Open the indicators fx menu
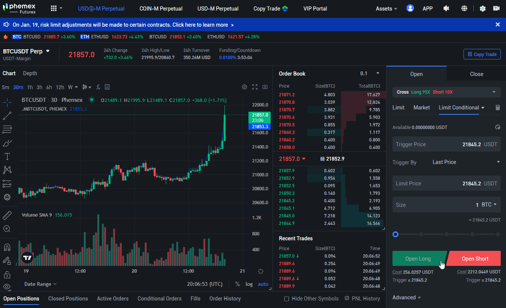Viewport: 506px width, 308px height. [98, 87]
